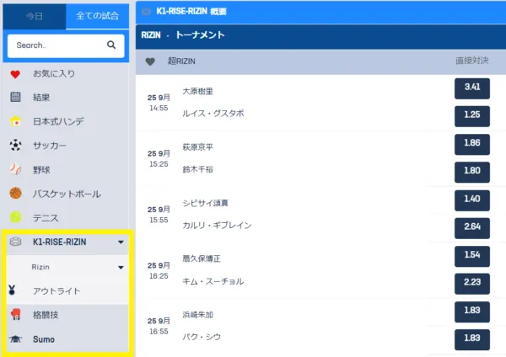Select odds 3.41 for 大原樹里

(x=472, y=87)
